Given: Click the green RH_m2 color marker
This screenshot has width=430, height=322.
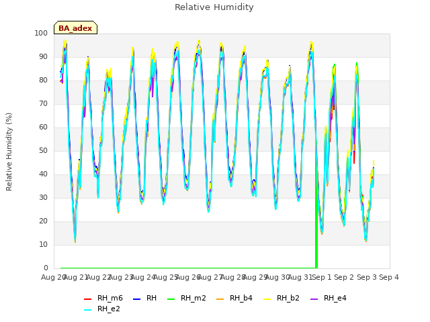Looking at the screenshot, I should point(171,299).
